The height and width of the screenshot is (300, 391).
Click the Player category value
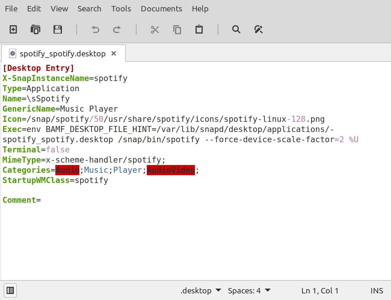[x=128, y=170]
